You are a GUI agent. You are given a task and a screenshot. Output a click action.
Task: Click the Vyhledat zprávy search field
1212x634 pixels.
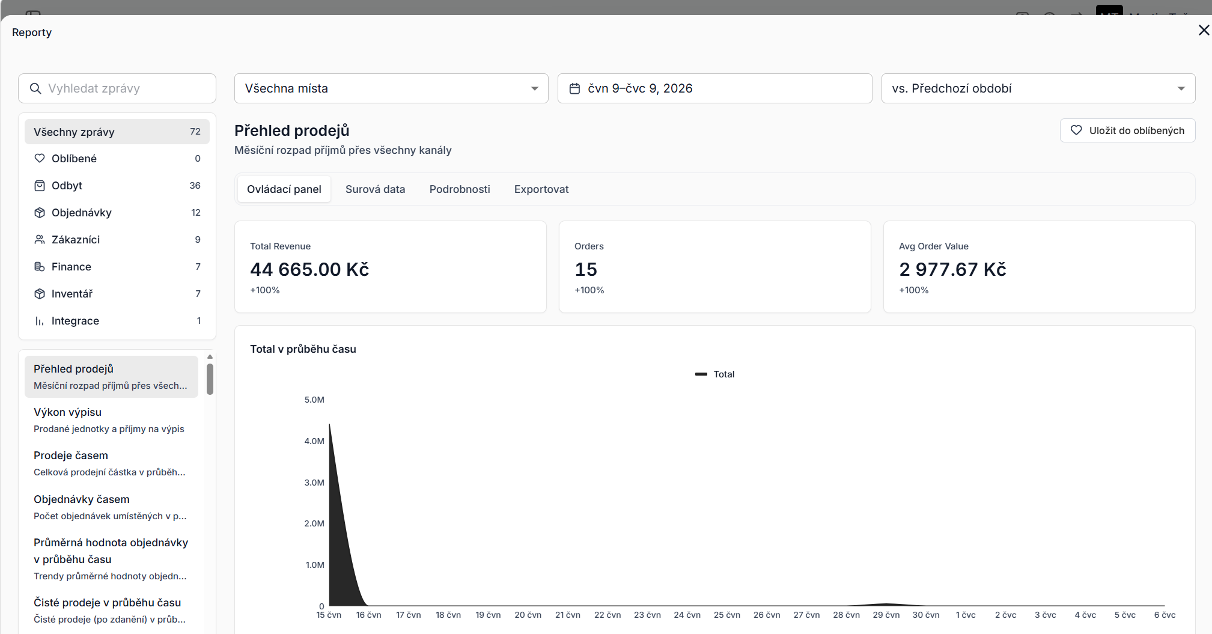pos(117,88)
